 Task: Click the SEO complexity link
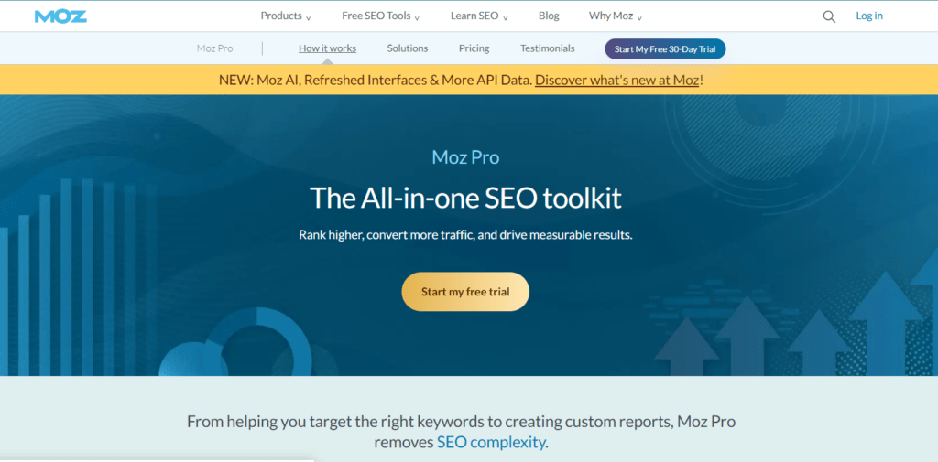point(491,443)
